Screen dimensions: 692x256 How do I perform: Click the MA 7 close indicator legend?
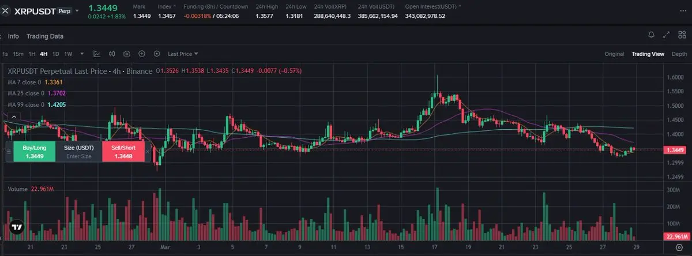tap(35, 82)
